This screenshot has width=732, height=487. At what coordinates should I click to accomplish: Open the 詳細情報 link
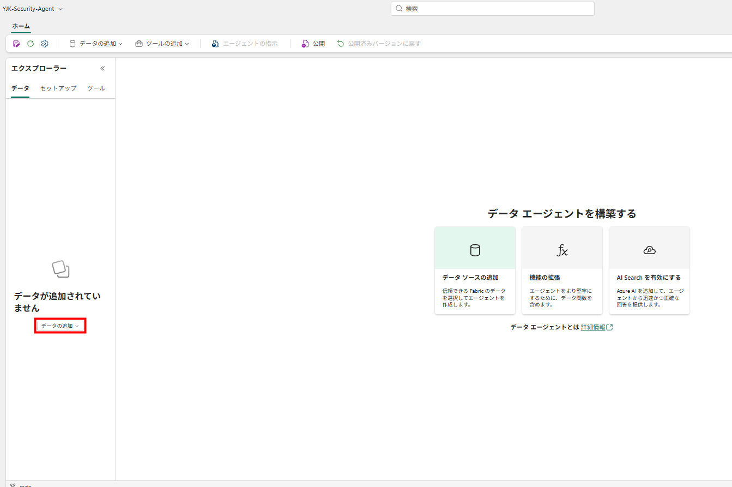coord(593,327)
